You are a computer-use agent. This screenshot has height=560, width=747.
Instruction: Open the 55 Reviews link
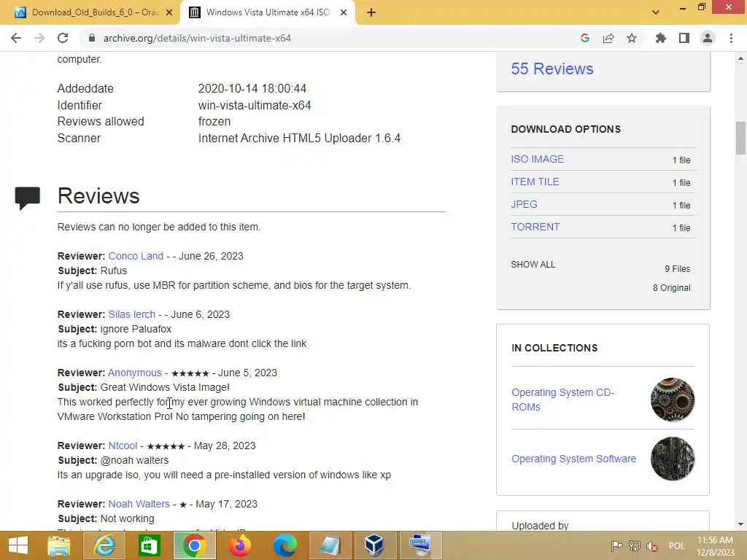(552, 69)
